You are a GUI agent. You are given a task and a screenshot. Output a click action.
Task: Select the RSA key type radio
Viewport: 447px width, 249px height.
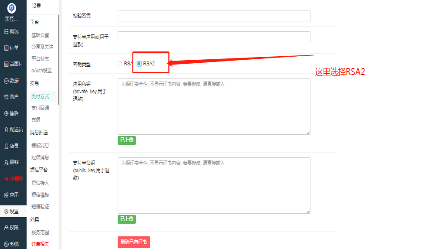pyautogui.click(x=120, y=64)
